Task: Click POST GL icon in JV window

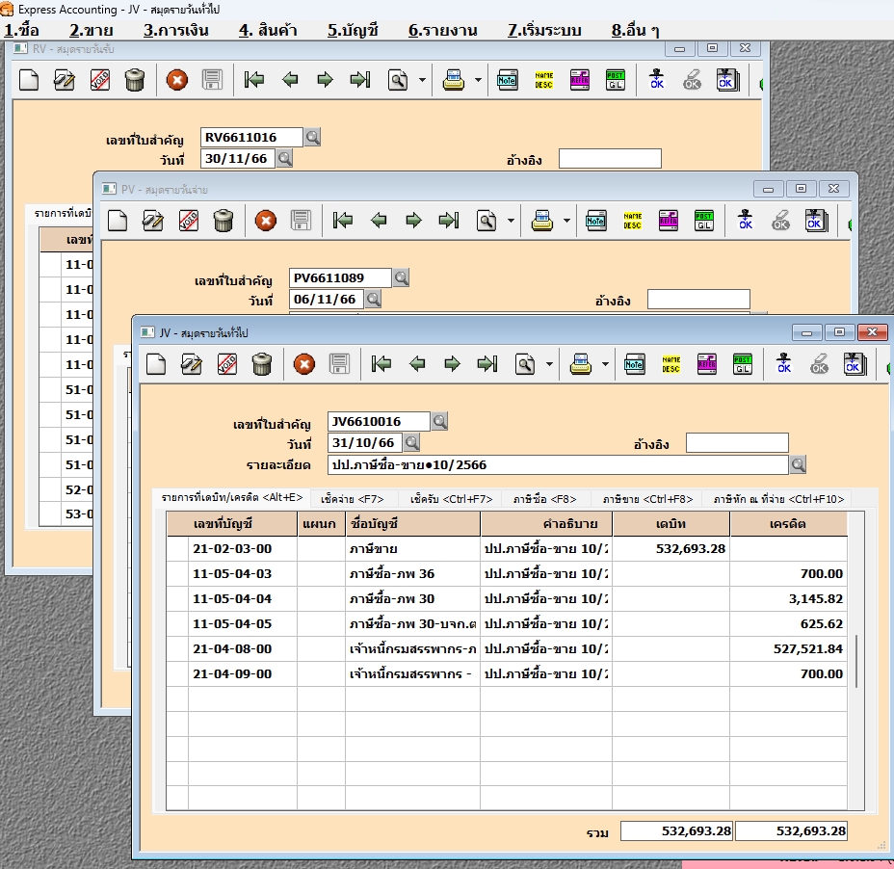Action: [743, 364]
